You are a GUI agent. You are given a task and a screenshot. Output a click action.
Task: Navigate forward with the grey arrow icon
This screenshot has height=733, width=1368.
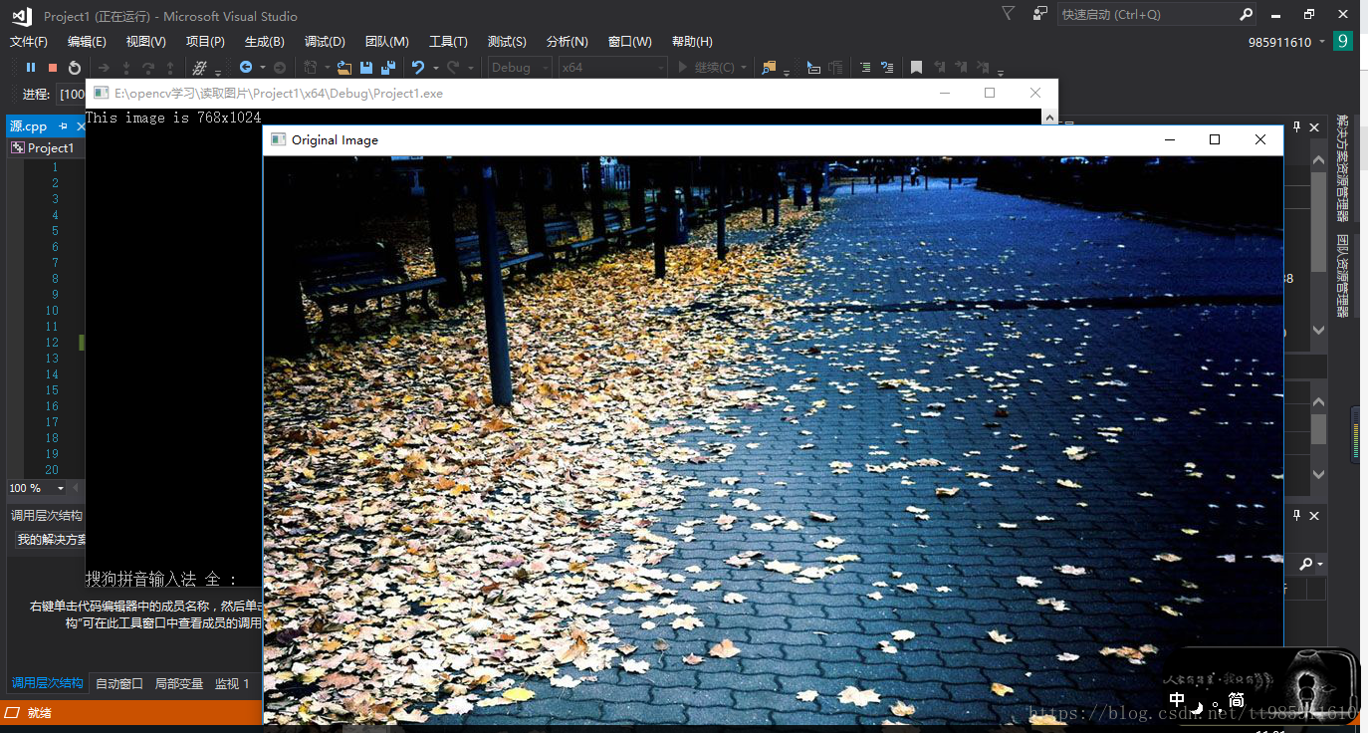280,68
